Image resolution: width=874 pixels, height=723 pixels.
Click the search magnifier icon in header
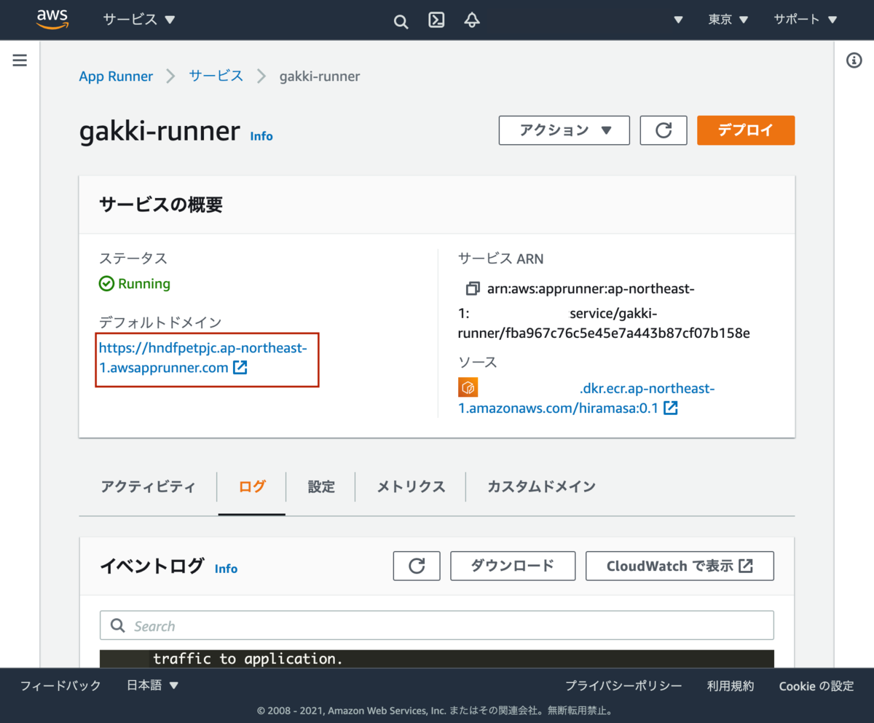click(401, 21)
